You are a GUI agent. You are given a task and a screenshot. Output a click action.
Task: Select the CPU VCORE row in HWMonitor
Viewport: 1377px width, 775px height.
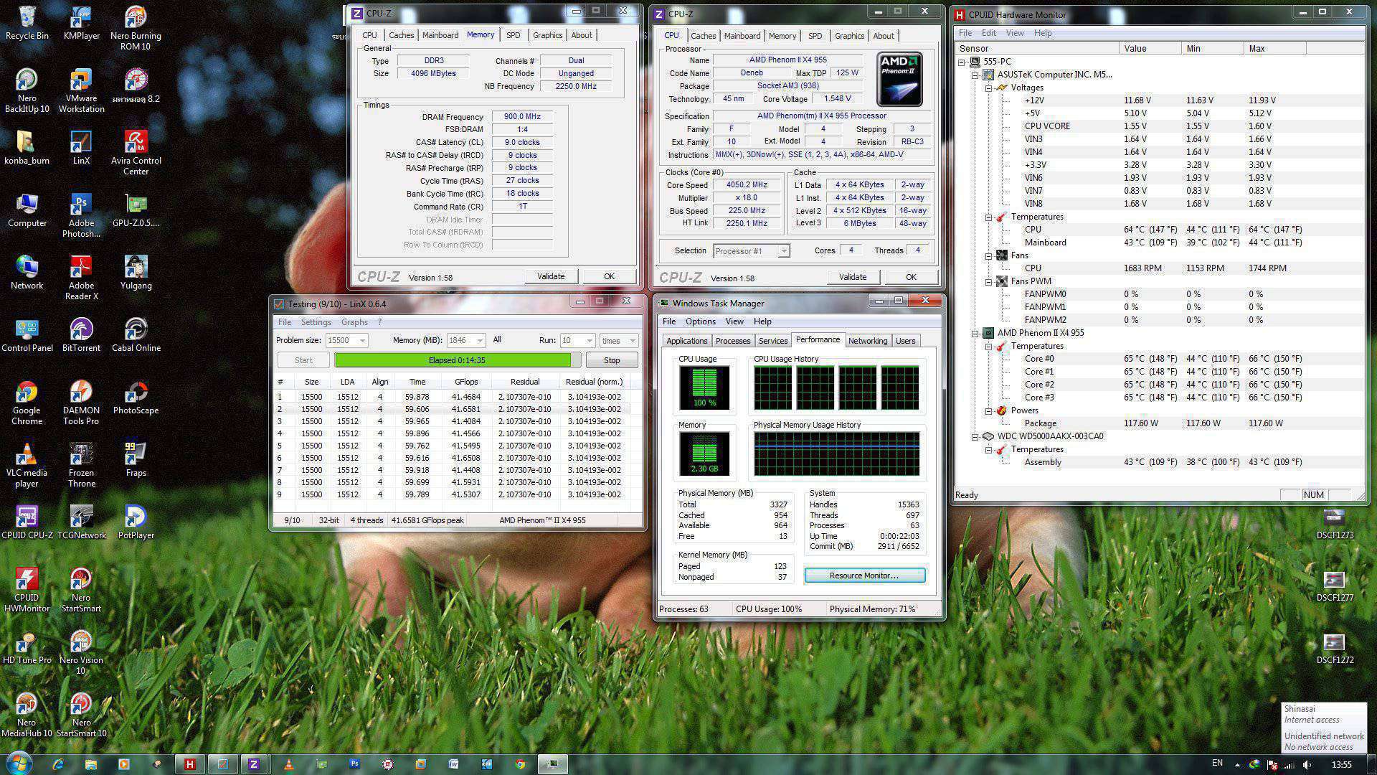(1158, 126)
